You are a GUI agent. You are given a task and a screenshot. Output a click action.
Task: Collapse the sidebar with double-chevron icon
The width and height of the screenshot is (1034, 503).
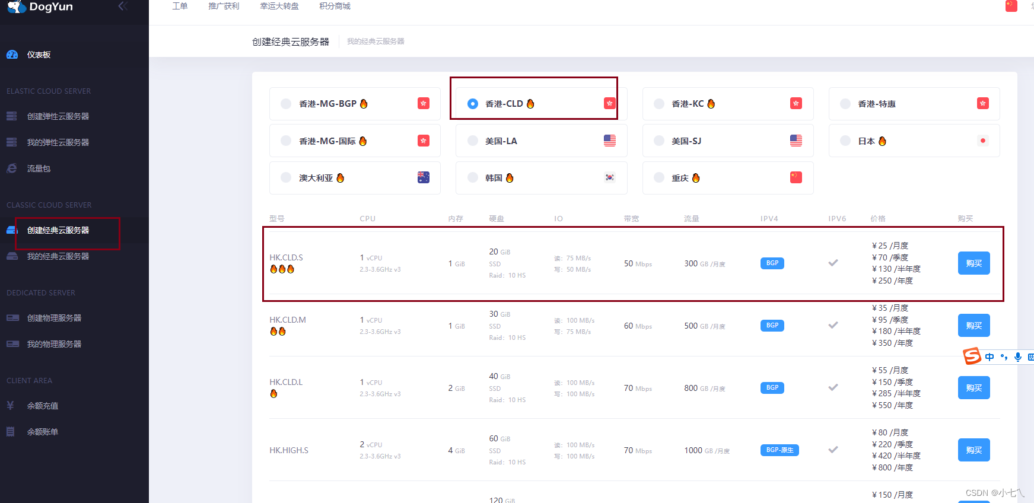[x=123, y=6]
